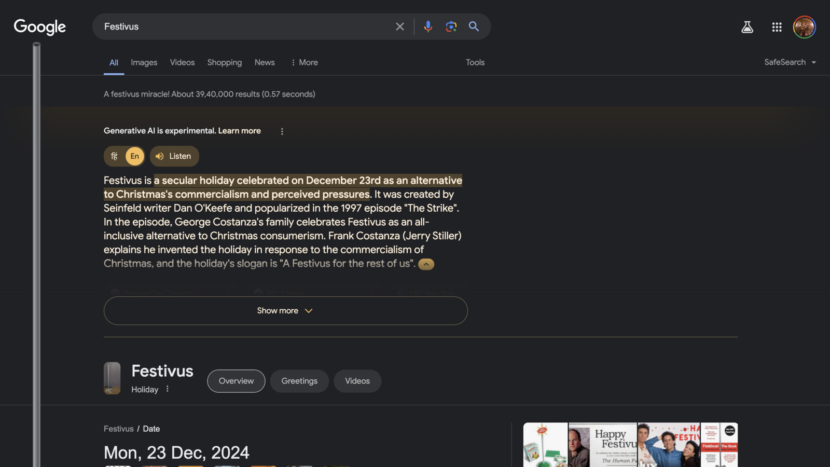The image size is (830, 467).
Task: Open your Google account profile picture
Action: coord(804,27)
